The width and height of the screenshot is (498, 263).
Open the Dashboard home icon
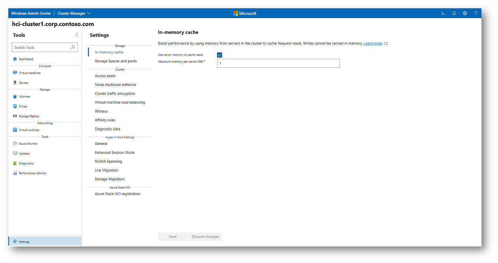pos(15,59)
